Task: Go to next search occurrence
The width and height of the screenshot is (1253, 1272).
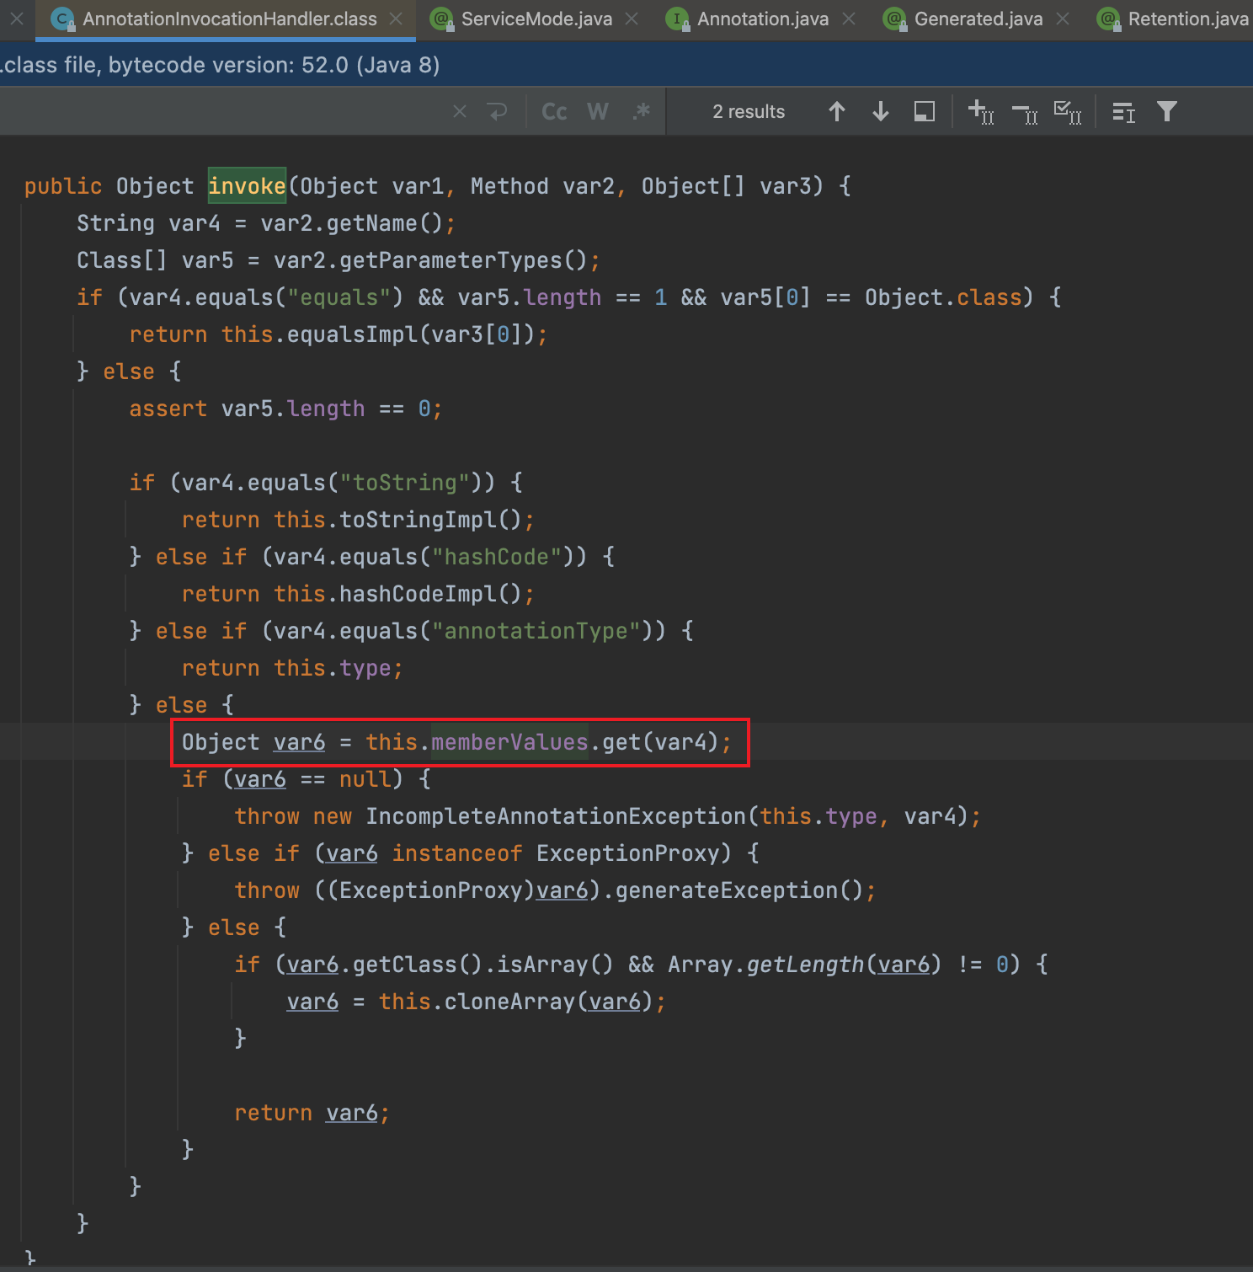Action: (881, 111)
